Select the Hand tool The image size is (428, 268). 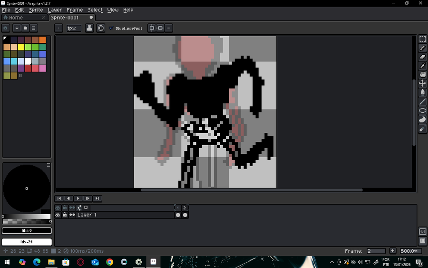click(422, 74)
